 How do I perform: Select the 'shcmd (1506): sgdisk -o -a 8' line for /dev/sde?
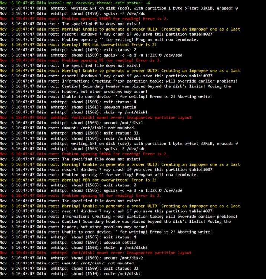tap(91, 190)
